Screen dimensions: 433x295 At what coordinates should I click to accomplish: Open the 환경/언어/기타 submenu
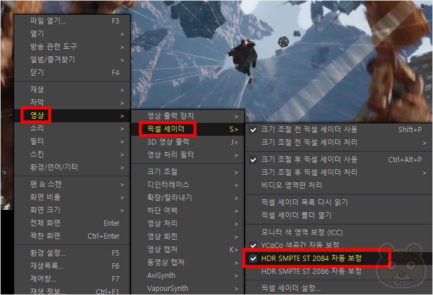pyautogui.click(x=72, y=167)
